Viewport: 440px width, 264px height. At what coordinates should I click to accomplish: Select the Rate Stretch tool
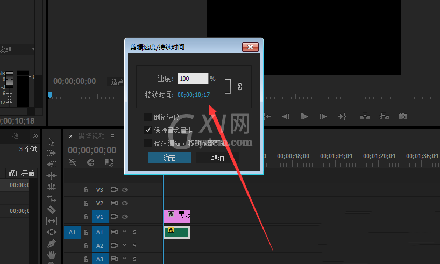click(x=52, y=198)
